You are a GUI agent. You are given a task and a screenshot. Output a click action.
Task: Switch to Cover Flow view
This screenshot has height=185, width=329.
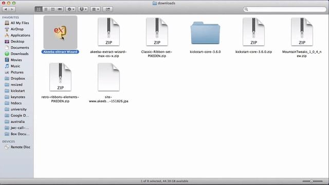point(60,9)
